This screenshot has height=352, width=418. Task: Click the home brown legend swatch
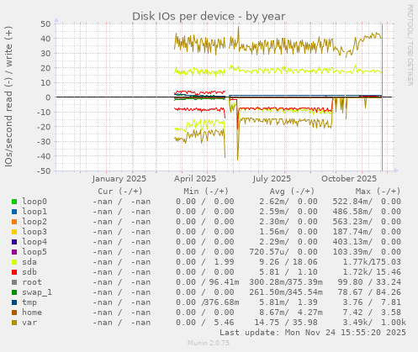tap(14, 313)
